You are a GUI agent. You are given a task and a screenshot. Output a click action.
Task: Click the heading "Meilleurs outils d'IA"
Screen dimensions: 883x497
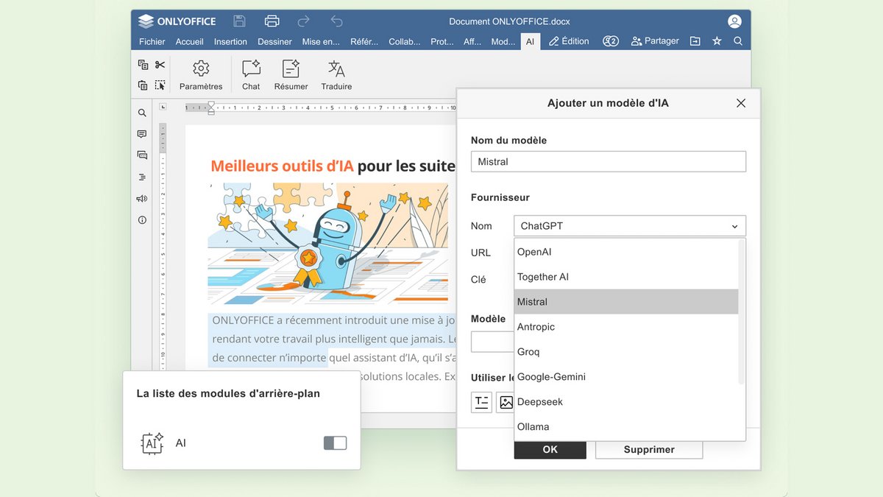(282, 166)
